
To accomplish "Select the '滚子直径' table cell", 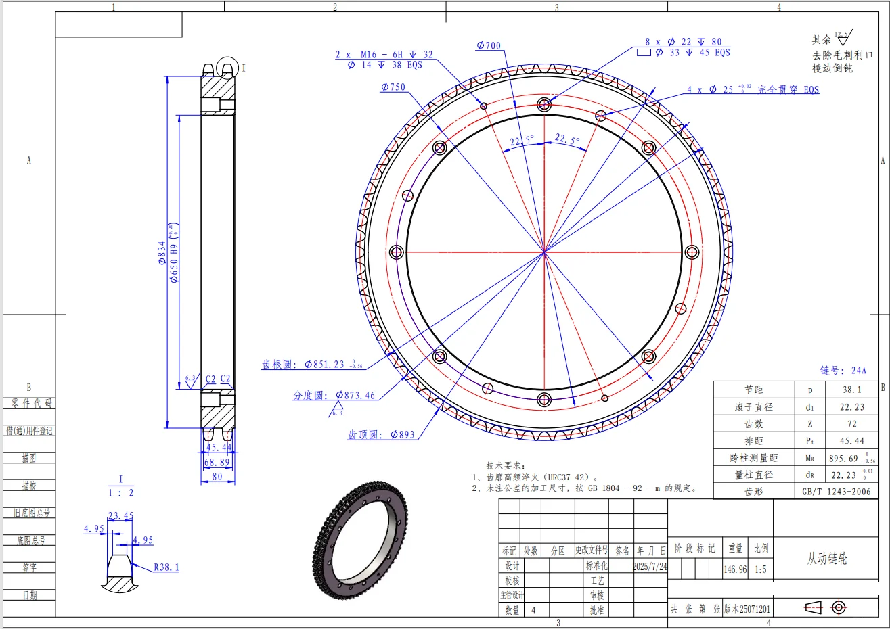I will coord(753,407).
